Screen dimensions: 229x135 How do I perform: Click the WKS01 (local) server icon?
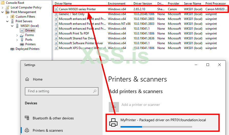pyautogui.click(x=17, y=26)
